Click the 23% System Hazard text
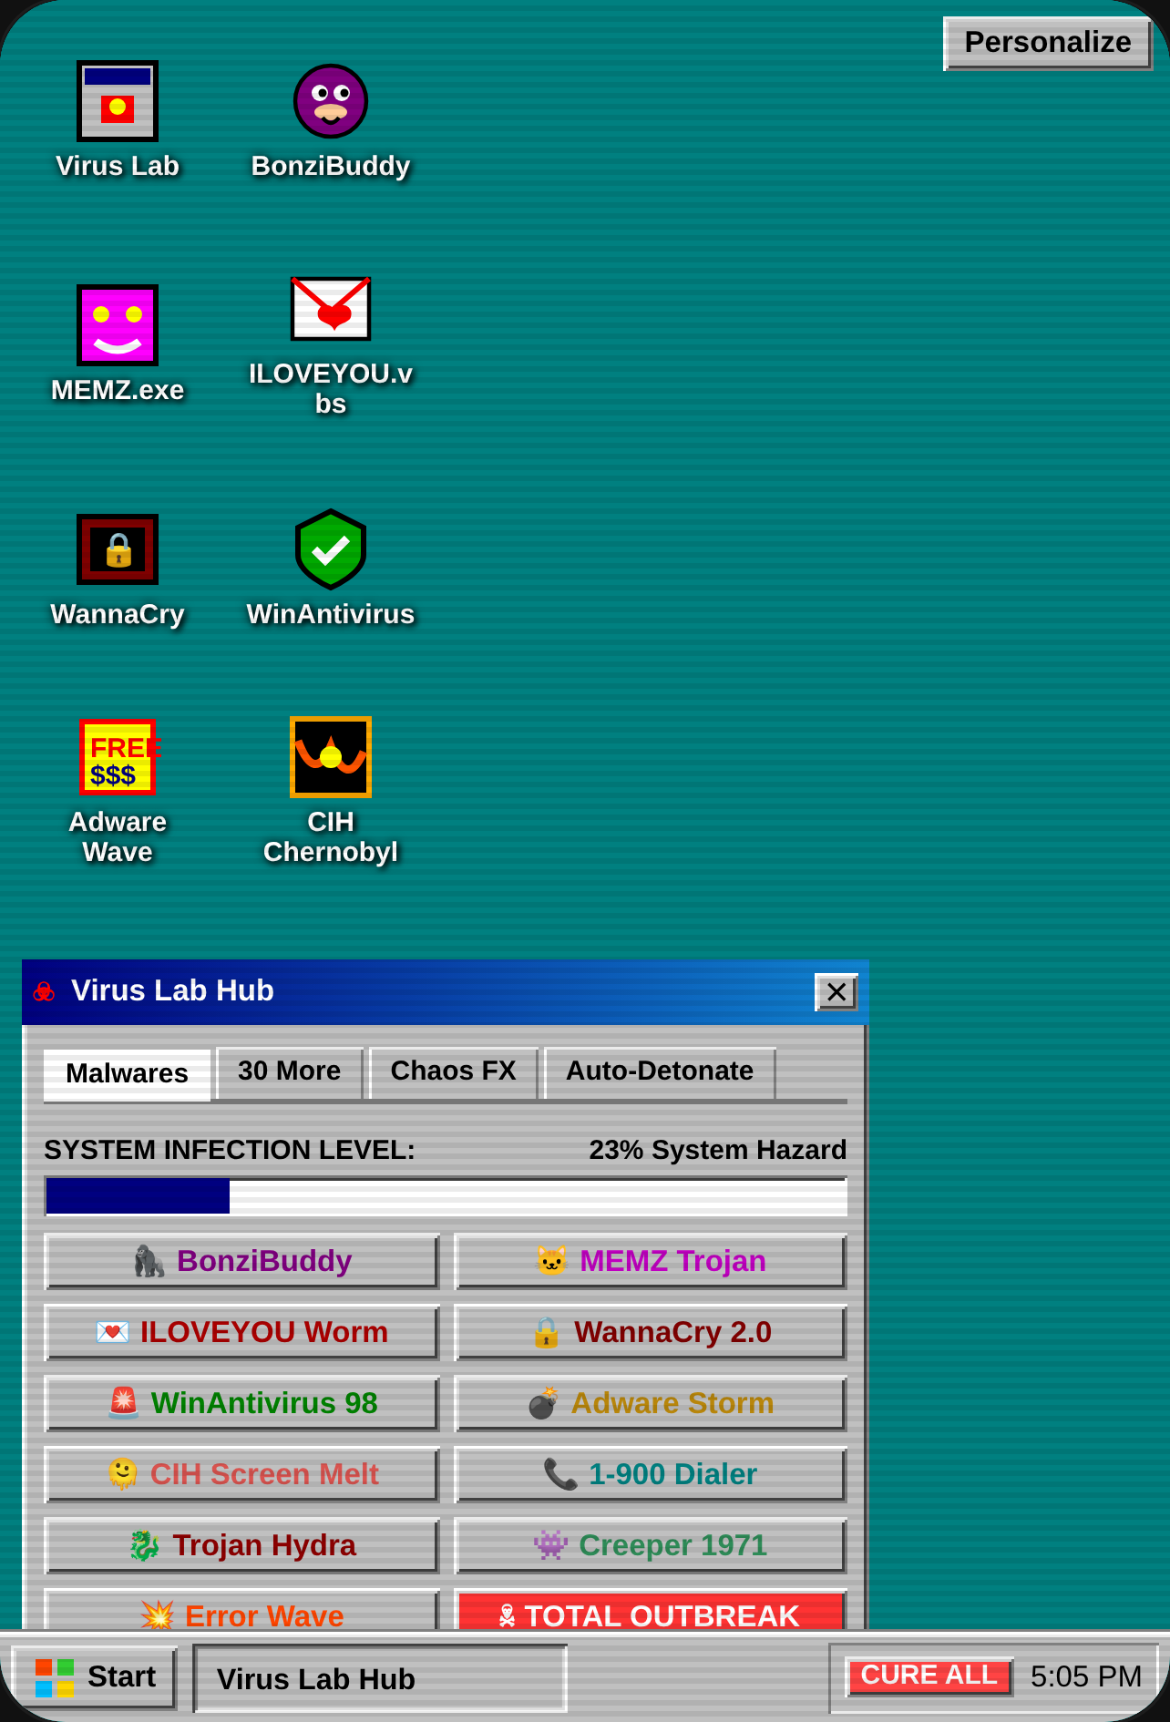The width and height of the screenshot is (1170, 1722). point(718,1150)
